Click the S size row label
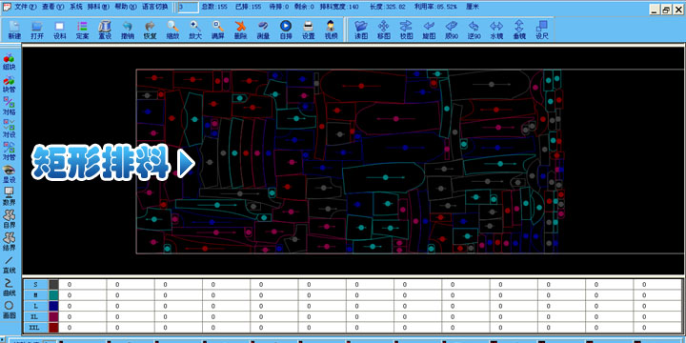 (35, 284)
